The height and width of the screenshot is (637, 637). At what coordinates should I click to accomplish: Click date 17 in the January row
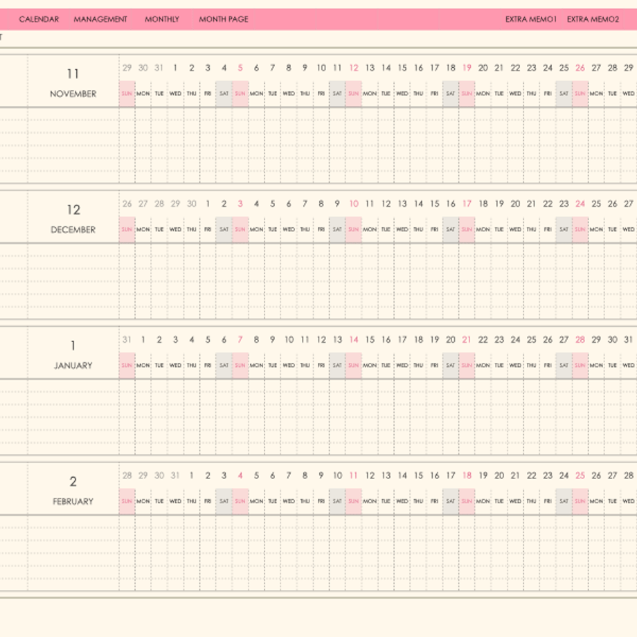(402, 340)
